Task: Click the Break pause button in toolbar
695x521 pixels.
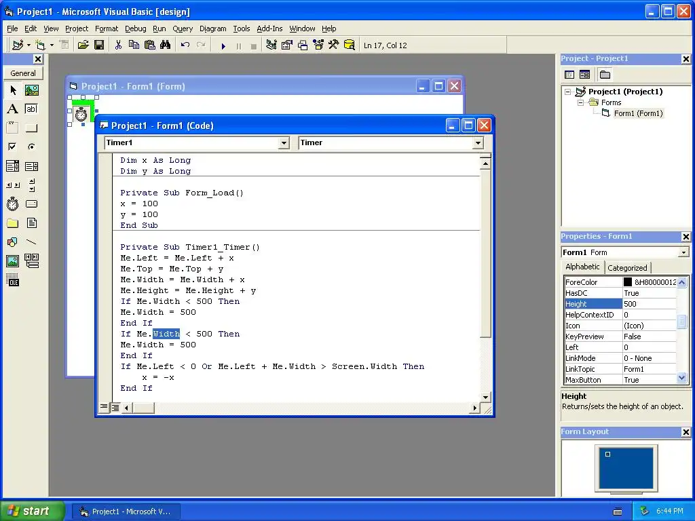Action: point(239,45)
